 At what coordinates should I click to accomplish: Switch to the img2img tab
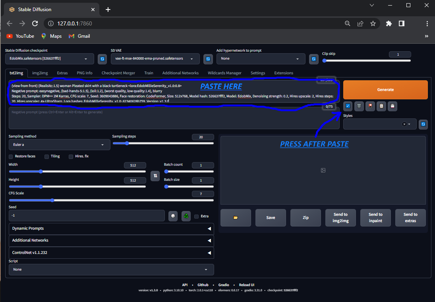coord(40,73)
